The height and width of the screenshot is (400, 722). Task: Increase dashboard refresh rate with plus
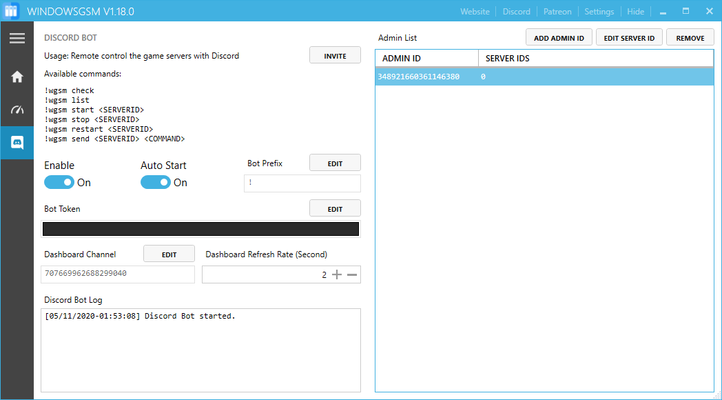pyautogui.click(x=337, y=274)
